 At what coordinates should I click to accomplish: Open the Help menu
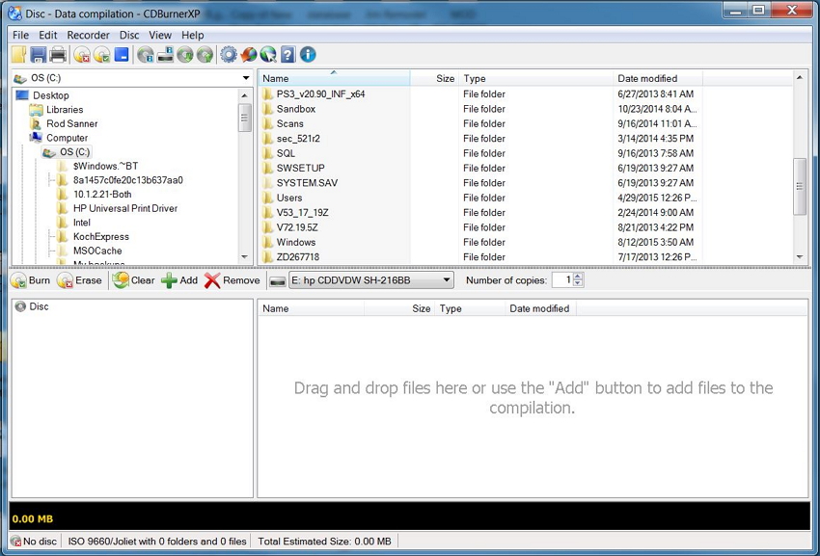click(192, 35)
